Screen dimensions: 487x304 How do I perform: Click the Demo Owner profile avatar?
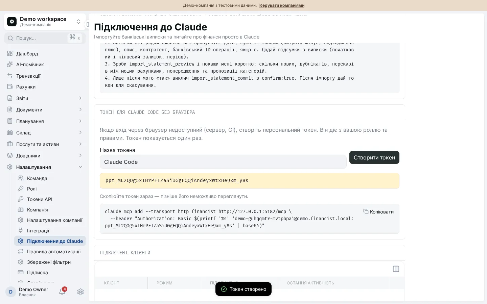coord(11,292)
